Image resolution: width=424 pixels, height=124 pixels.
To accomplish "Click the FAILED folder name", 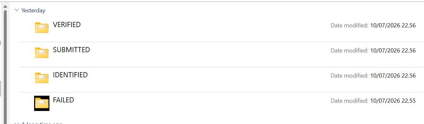I will coord(63,100).
